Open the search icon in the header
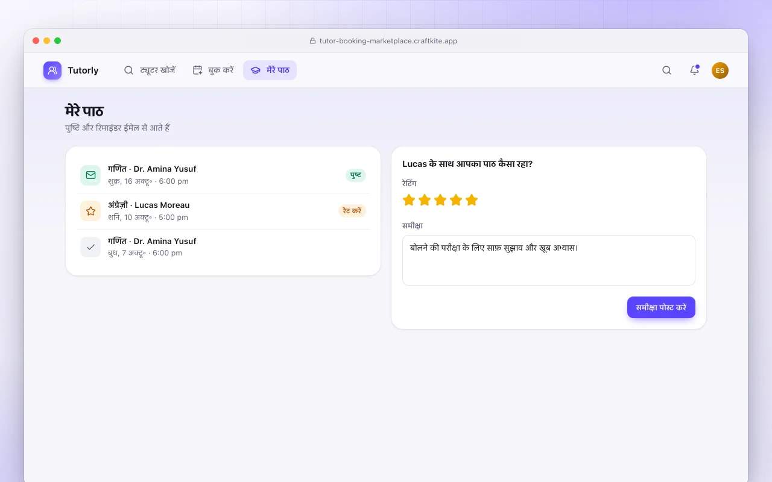Viewport: 772px width, 482px height. 666,70
